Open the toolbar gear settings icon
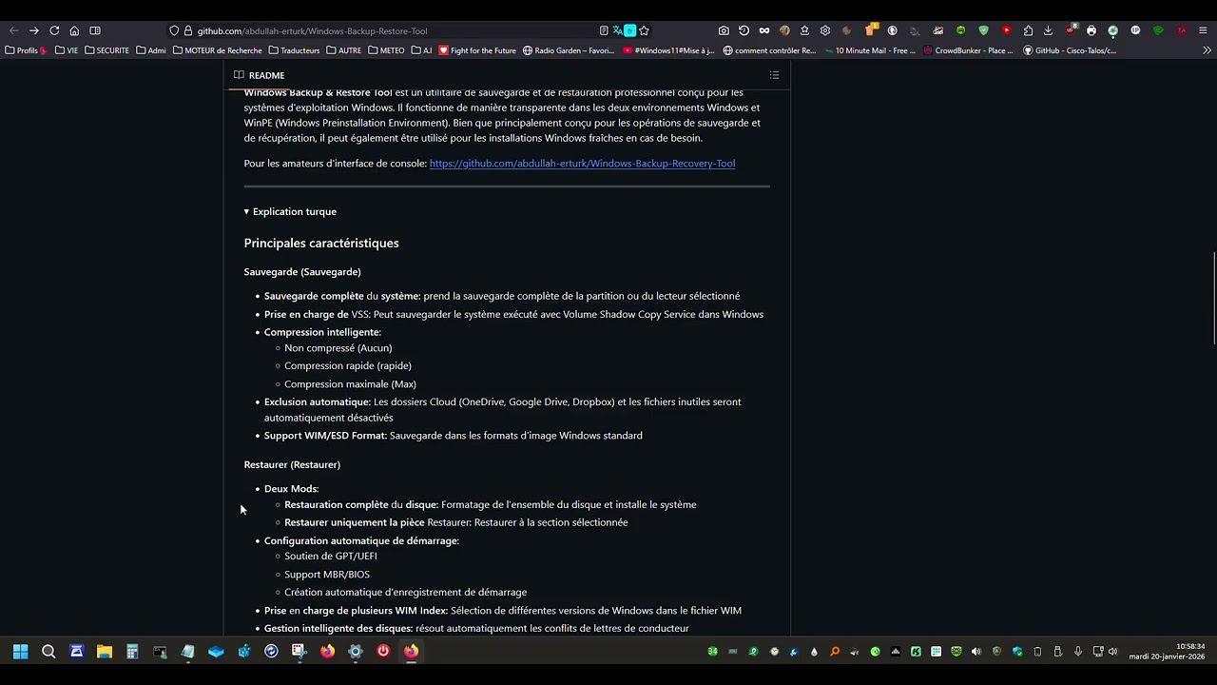 (x=825, y=30)
